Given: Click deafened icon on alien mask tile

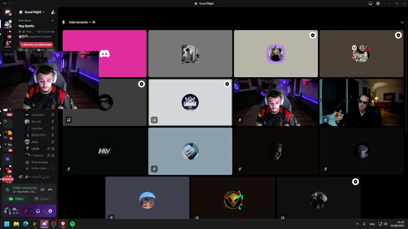Looking at the screenshot, I should 197,218.
